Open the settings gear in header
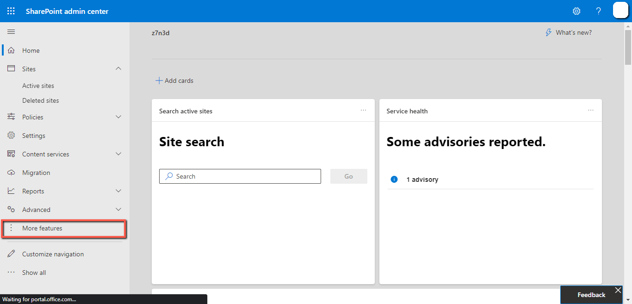 click(576, 11)
